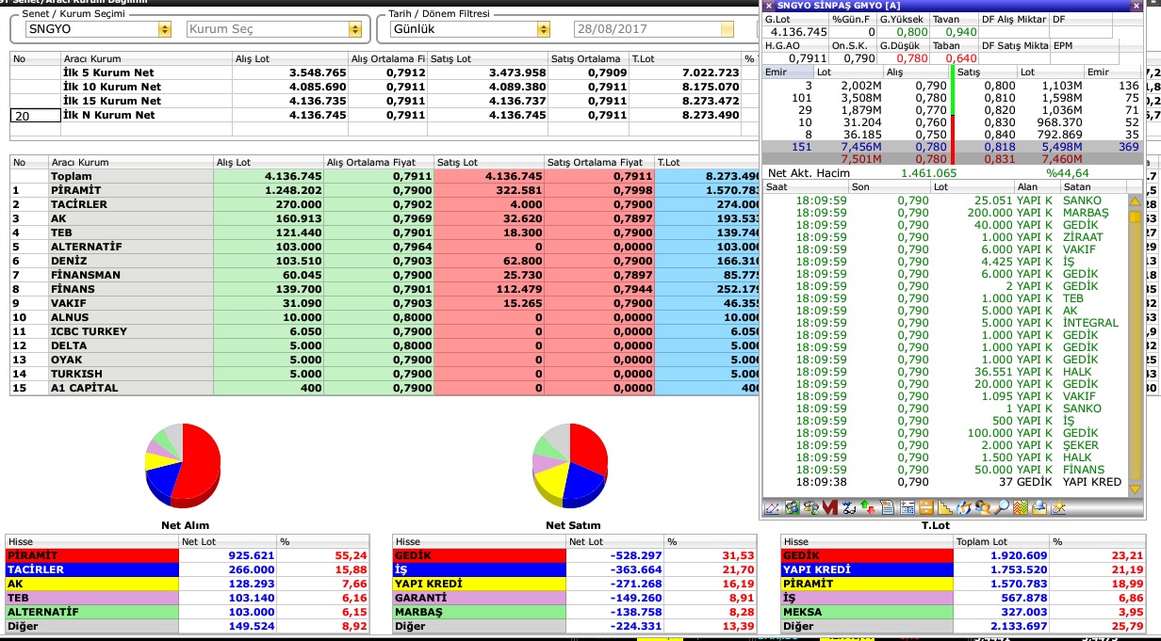Click the grey people group icon
1161x641 pixels.
tap(810, 507)
